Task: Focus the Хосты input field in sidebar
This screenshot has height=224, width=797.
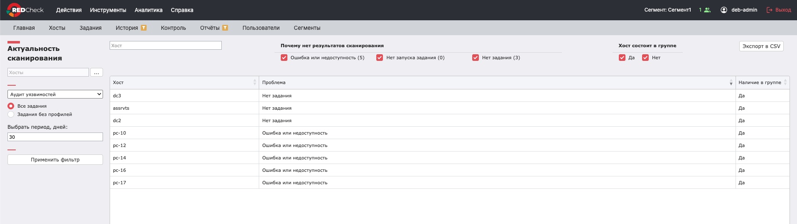Action: click(48, 72)
